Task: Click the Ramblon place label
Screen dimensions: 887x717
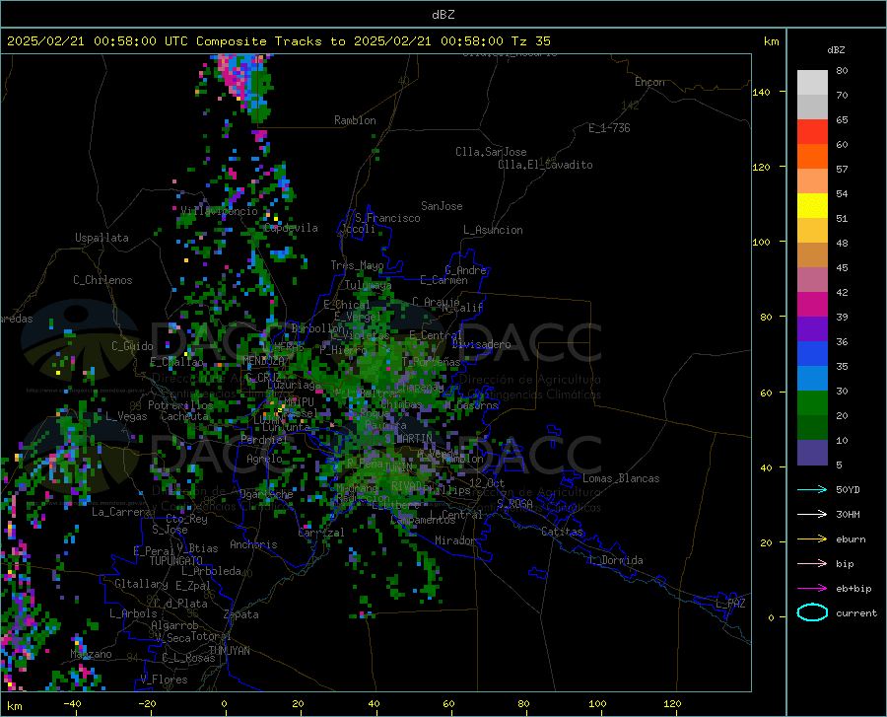Action: [355, 120]
